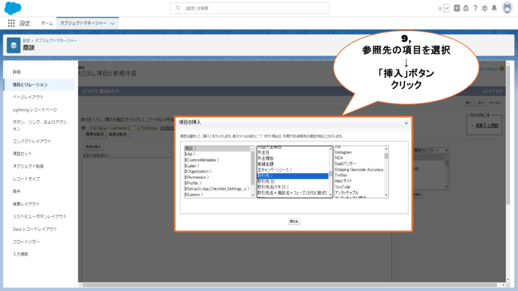
Task: Open the 詳細 sidebar item
Action: [17, 72]
